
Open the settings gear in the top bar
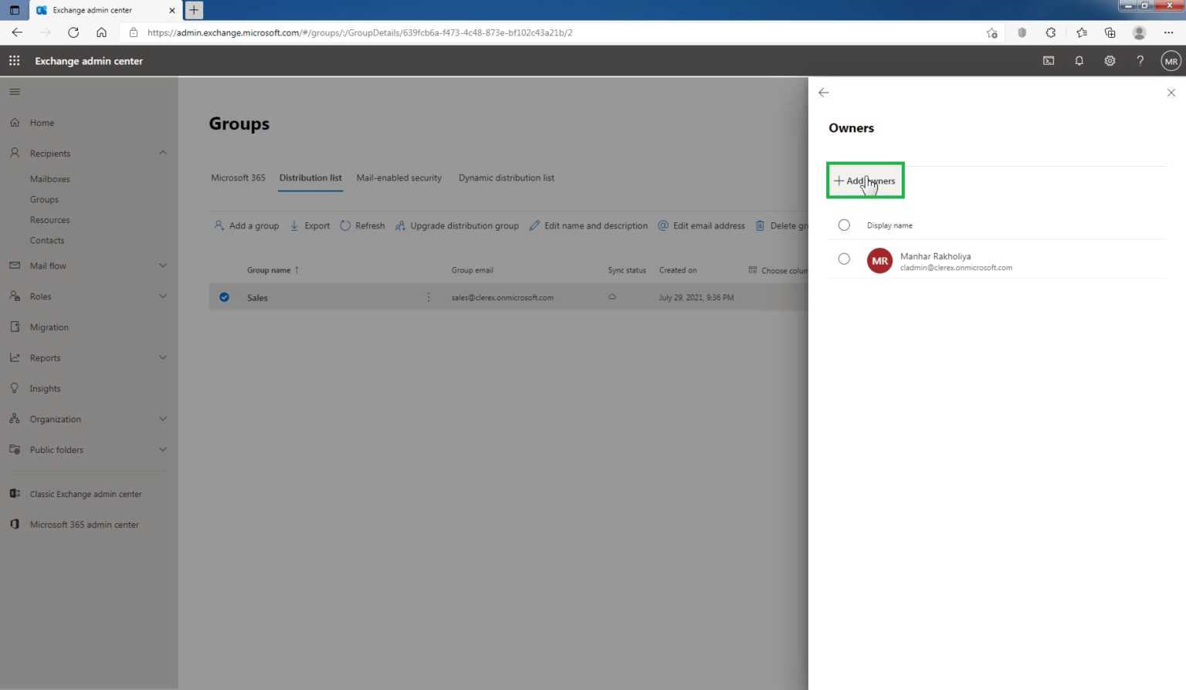click(x=1110, y=60)
